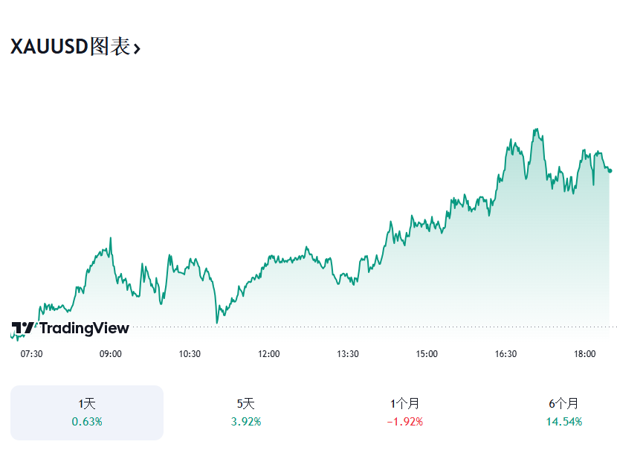Click the green 14.54% change value
This screenshot has height=456, width=617.
point(563,422)
